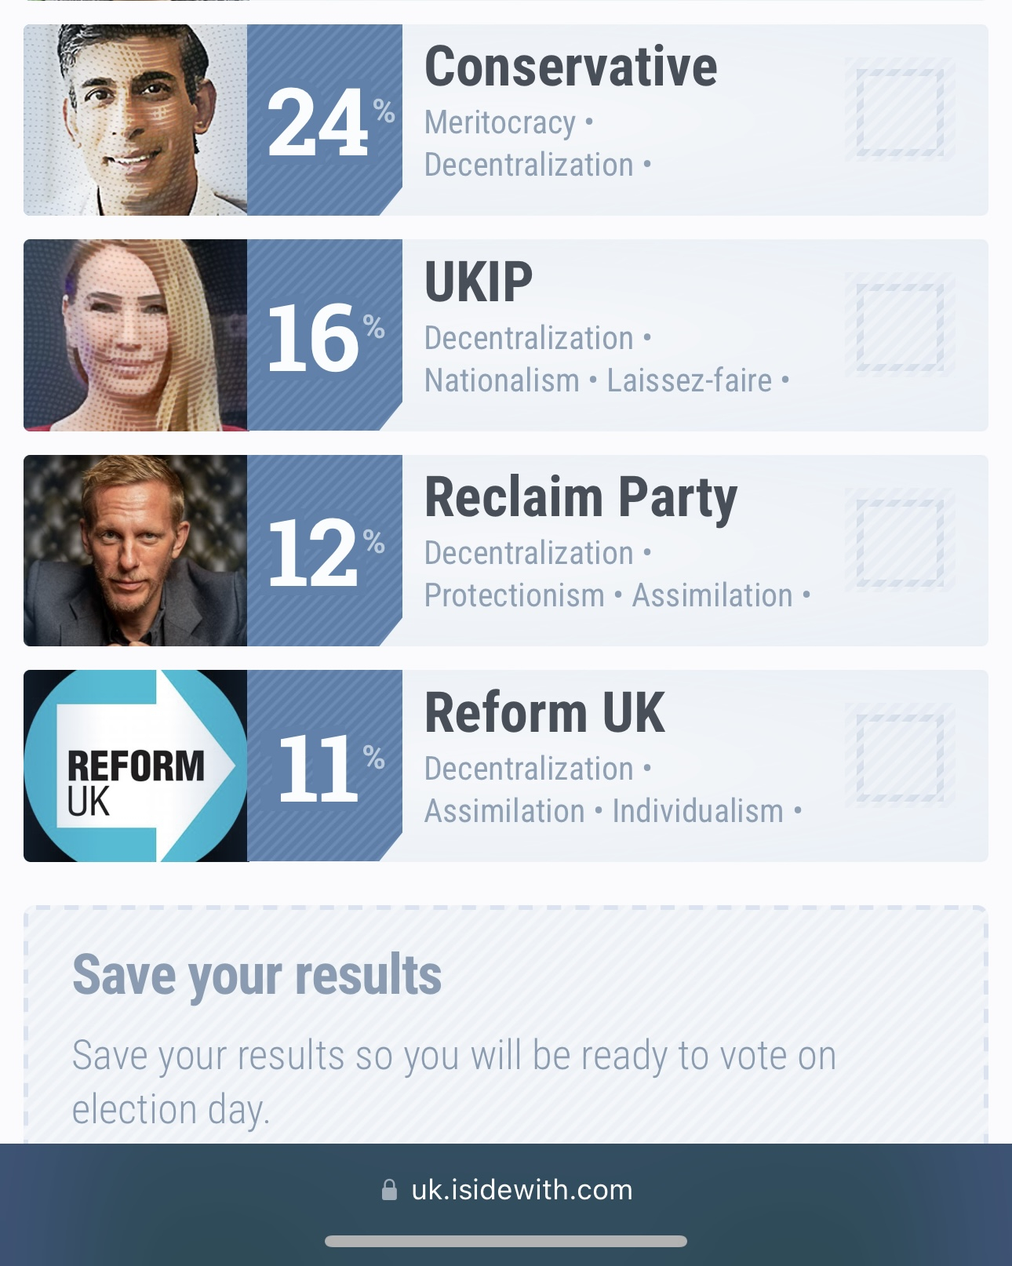Tap the Laissez-faire tag under UKIP

coord(690,380)
